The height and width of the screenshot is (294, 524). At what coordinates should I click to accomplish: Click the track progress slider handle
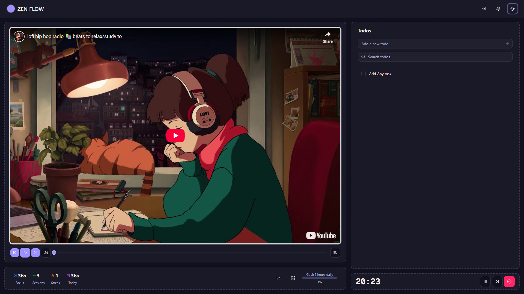click(x=54, y=253)
